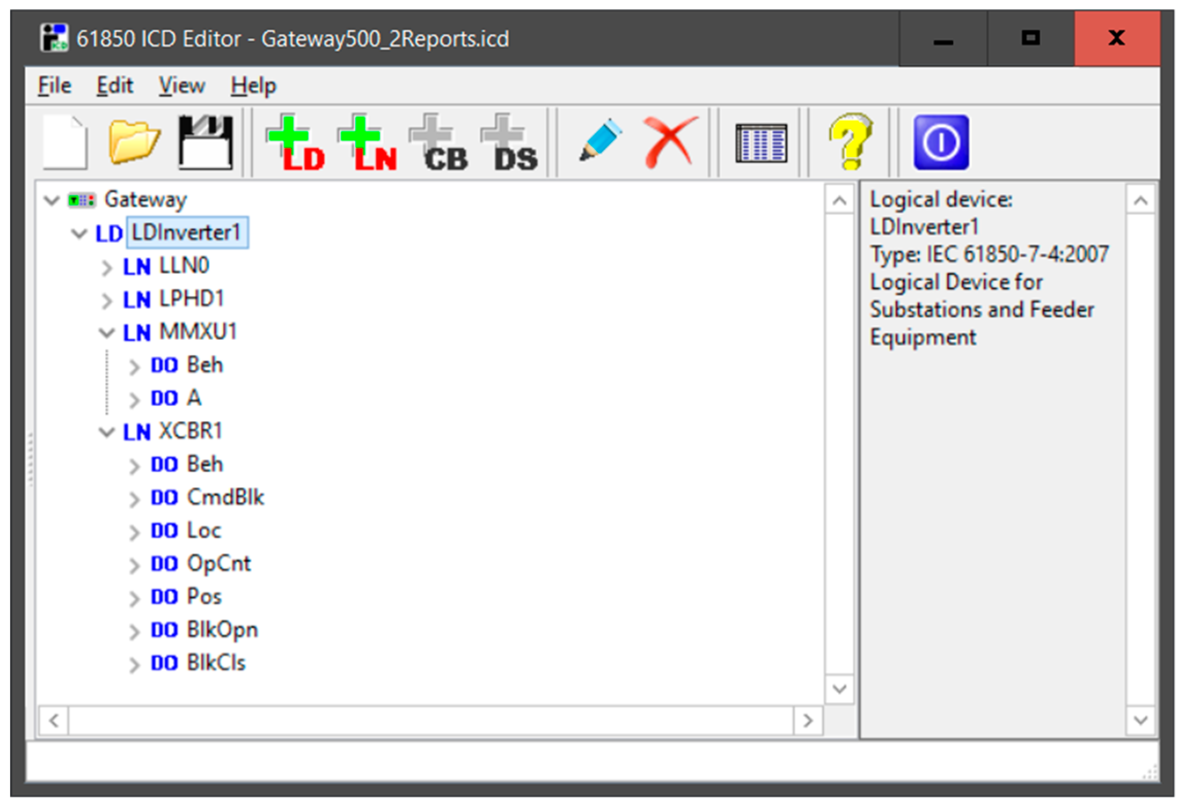Collapse the XCBR1 logical node

coord(106,432)
